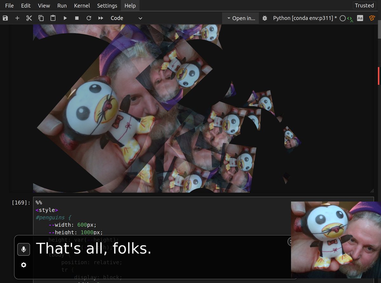Image resolution: width=381 pixels, height=283 pixels.
Task: Click the orange cards icon
Action: (x=372, y=18)
